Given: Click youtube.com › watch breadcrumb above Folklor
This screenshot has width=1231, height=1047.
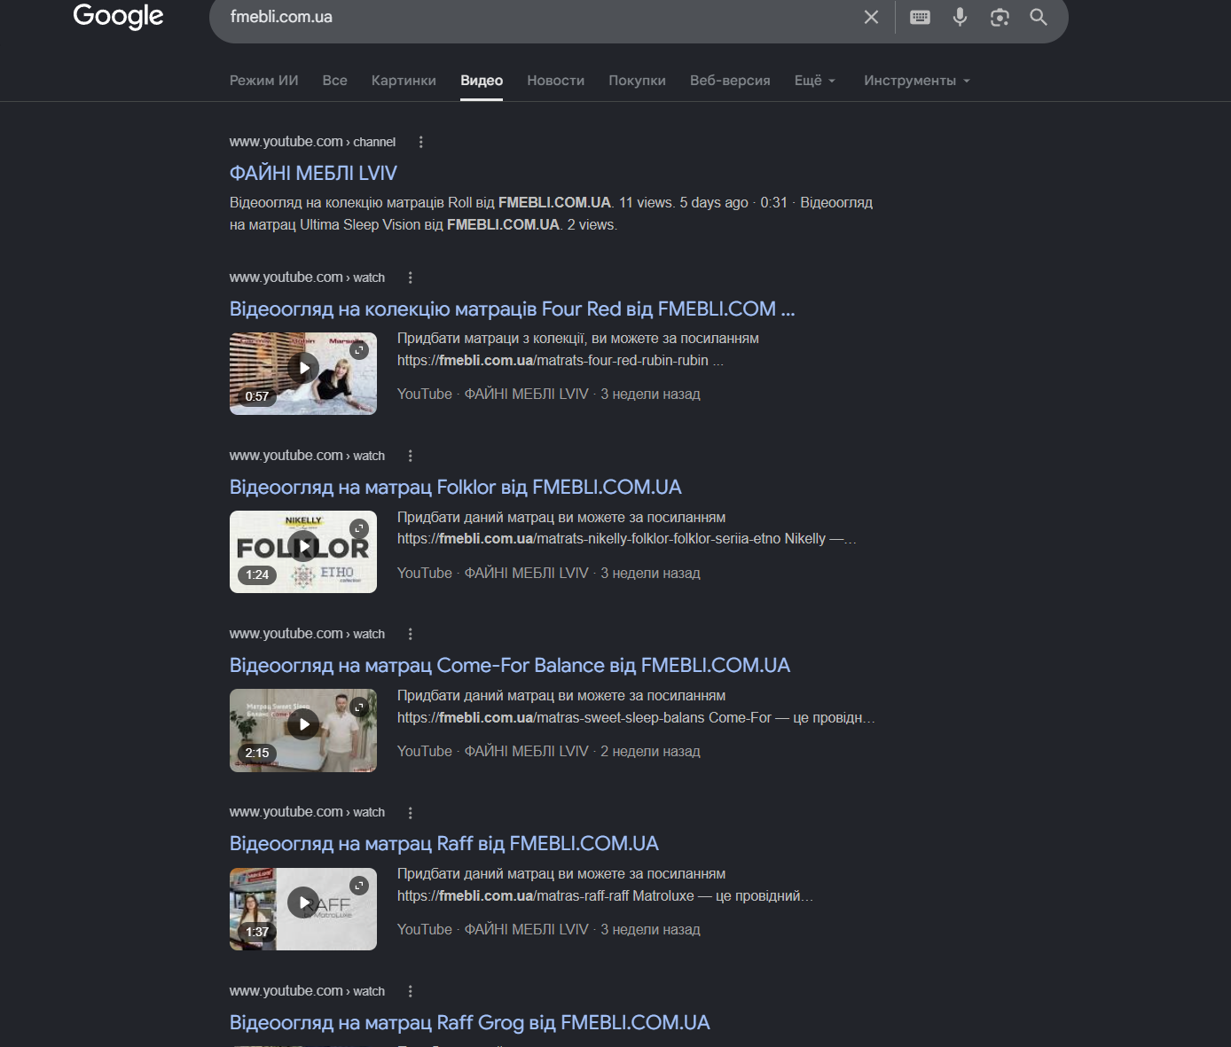Looking at the screenshot, I should point(307,456).
